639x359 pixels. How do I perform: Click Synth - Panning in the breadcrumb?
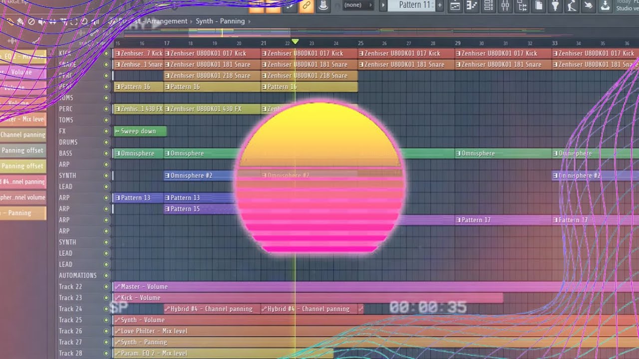[220, 21]
